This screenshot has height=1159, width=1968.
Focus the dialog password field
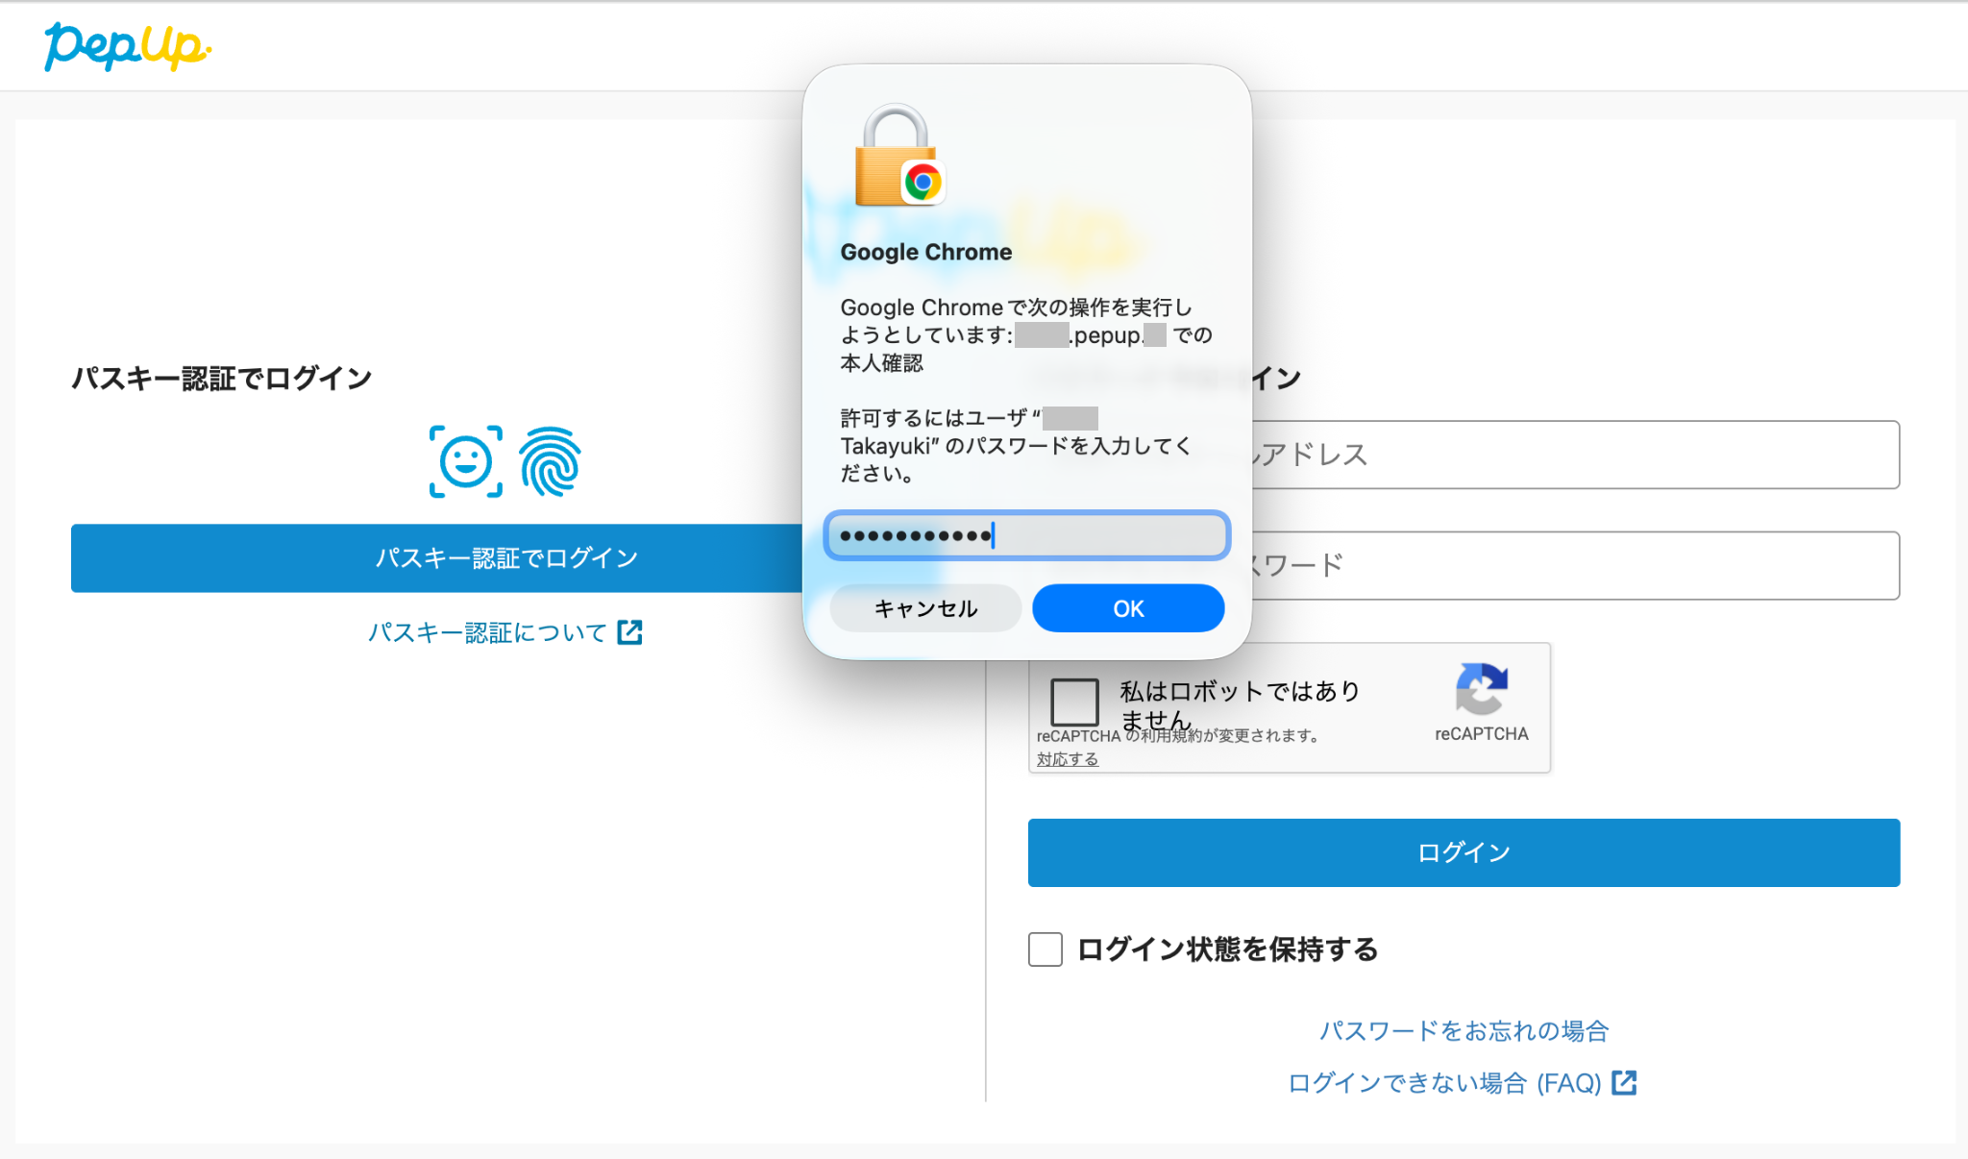1026,535
